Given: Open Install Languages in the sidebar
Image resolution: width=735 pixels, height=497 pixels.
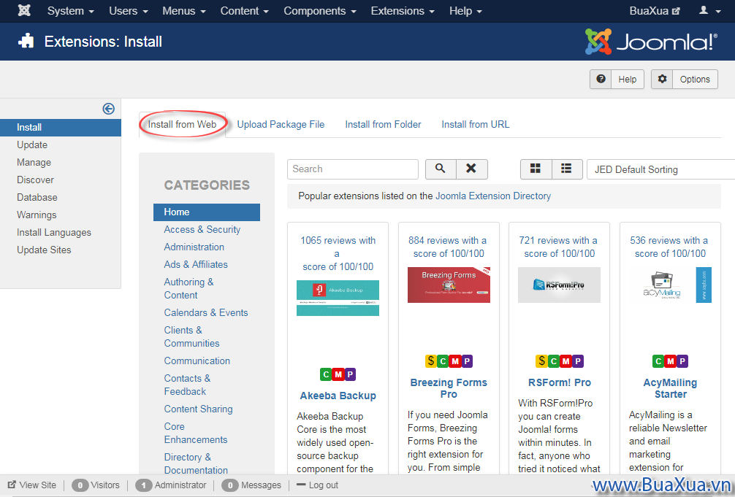Looking at the screenshot, I should [54, 232].
